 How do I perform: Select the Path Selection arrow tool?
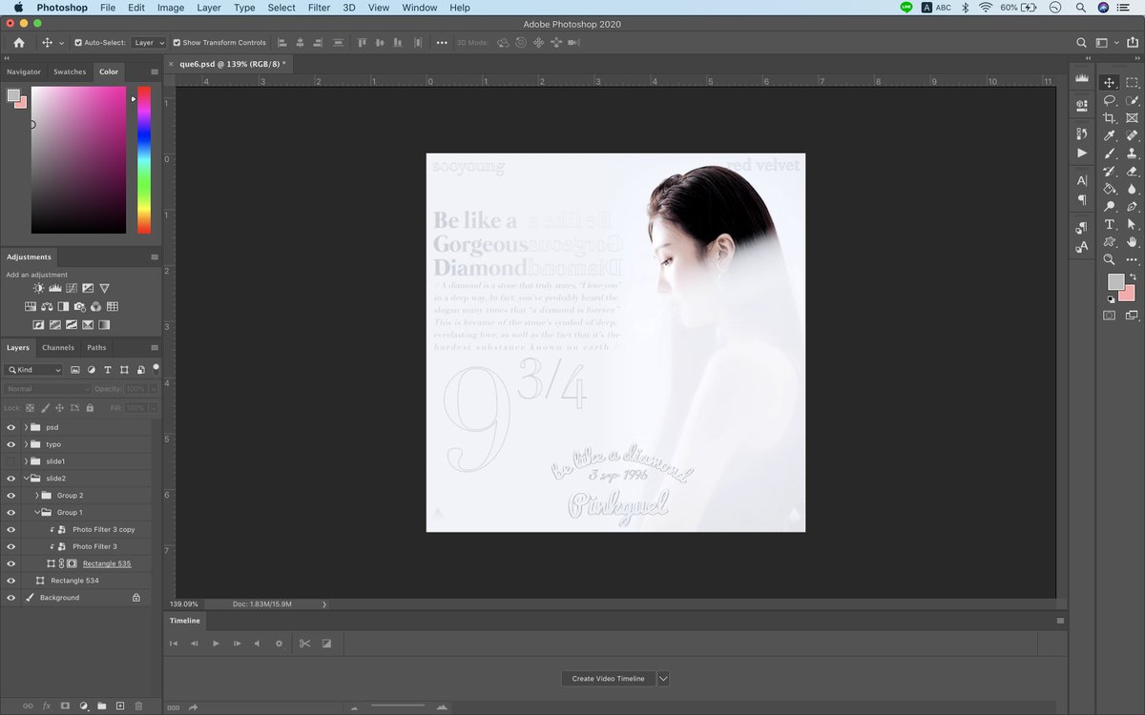point(1132,225)
